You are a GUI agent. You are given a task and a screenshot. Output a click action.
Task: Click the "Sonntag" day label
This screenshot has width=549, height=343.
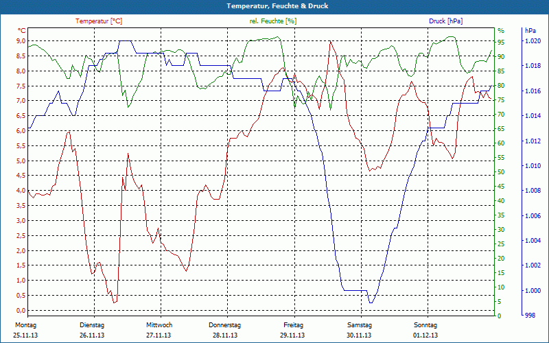click(x=425, y=325)
